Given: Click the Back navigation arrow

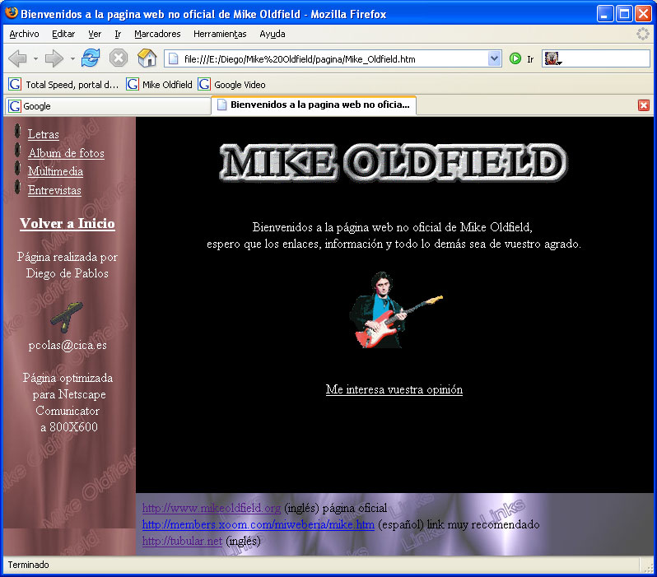Looking at the screenshot, I should pos(17,58).
